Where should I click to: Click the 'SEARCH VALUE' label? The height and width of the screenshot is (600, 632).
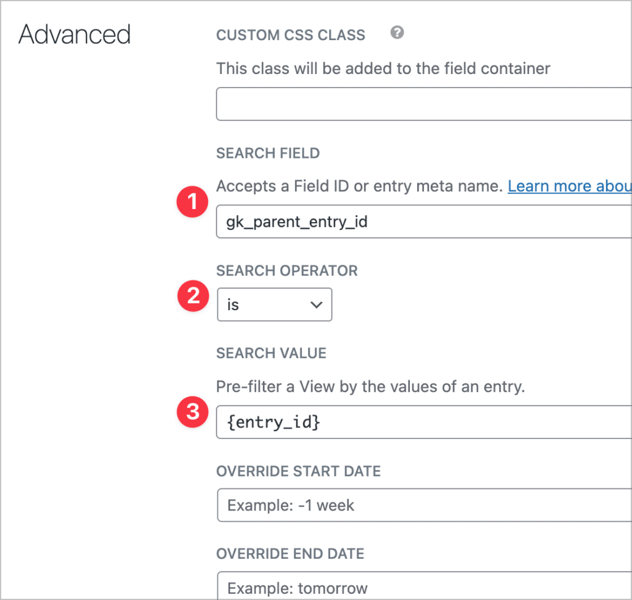pyautogui.click(x=272, y=353)
